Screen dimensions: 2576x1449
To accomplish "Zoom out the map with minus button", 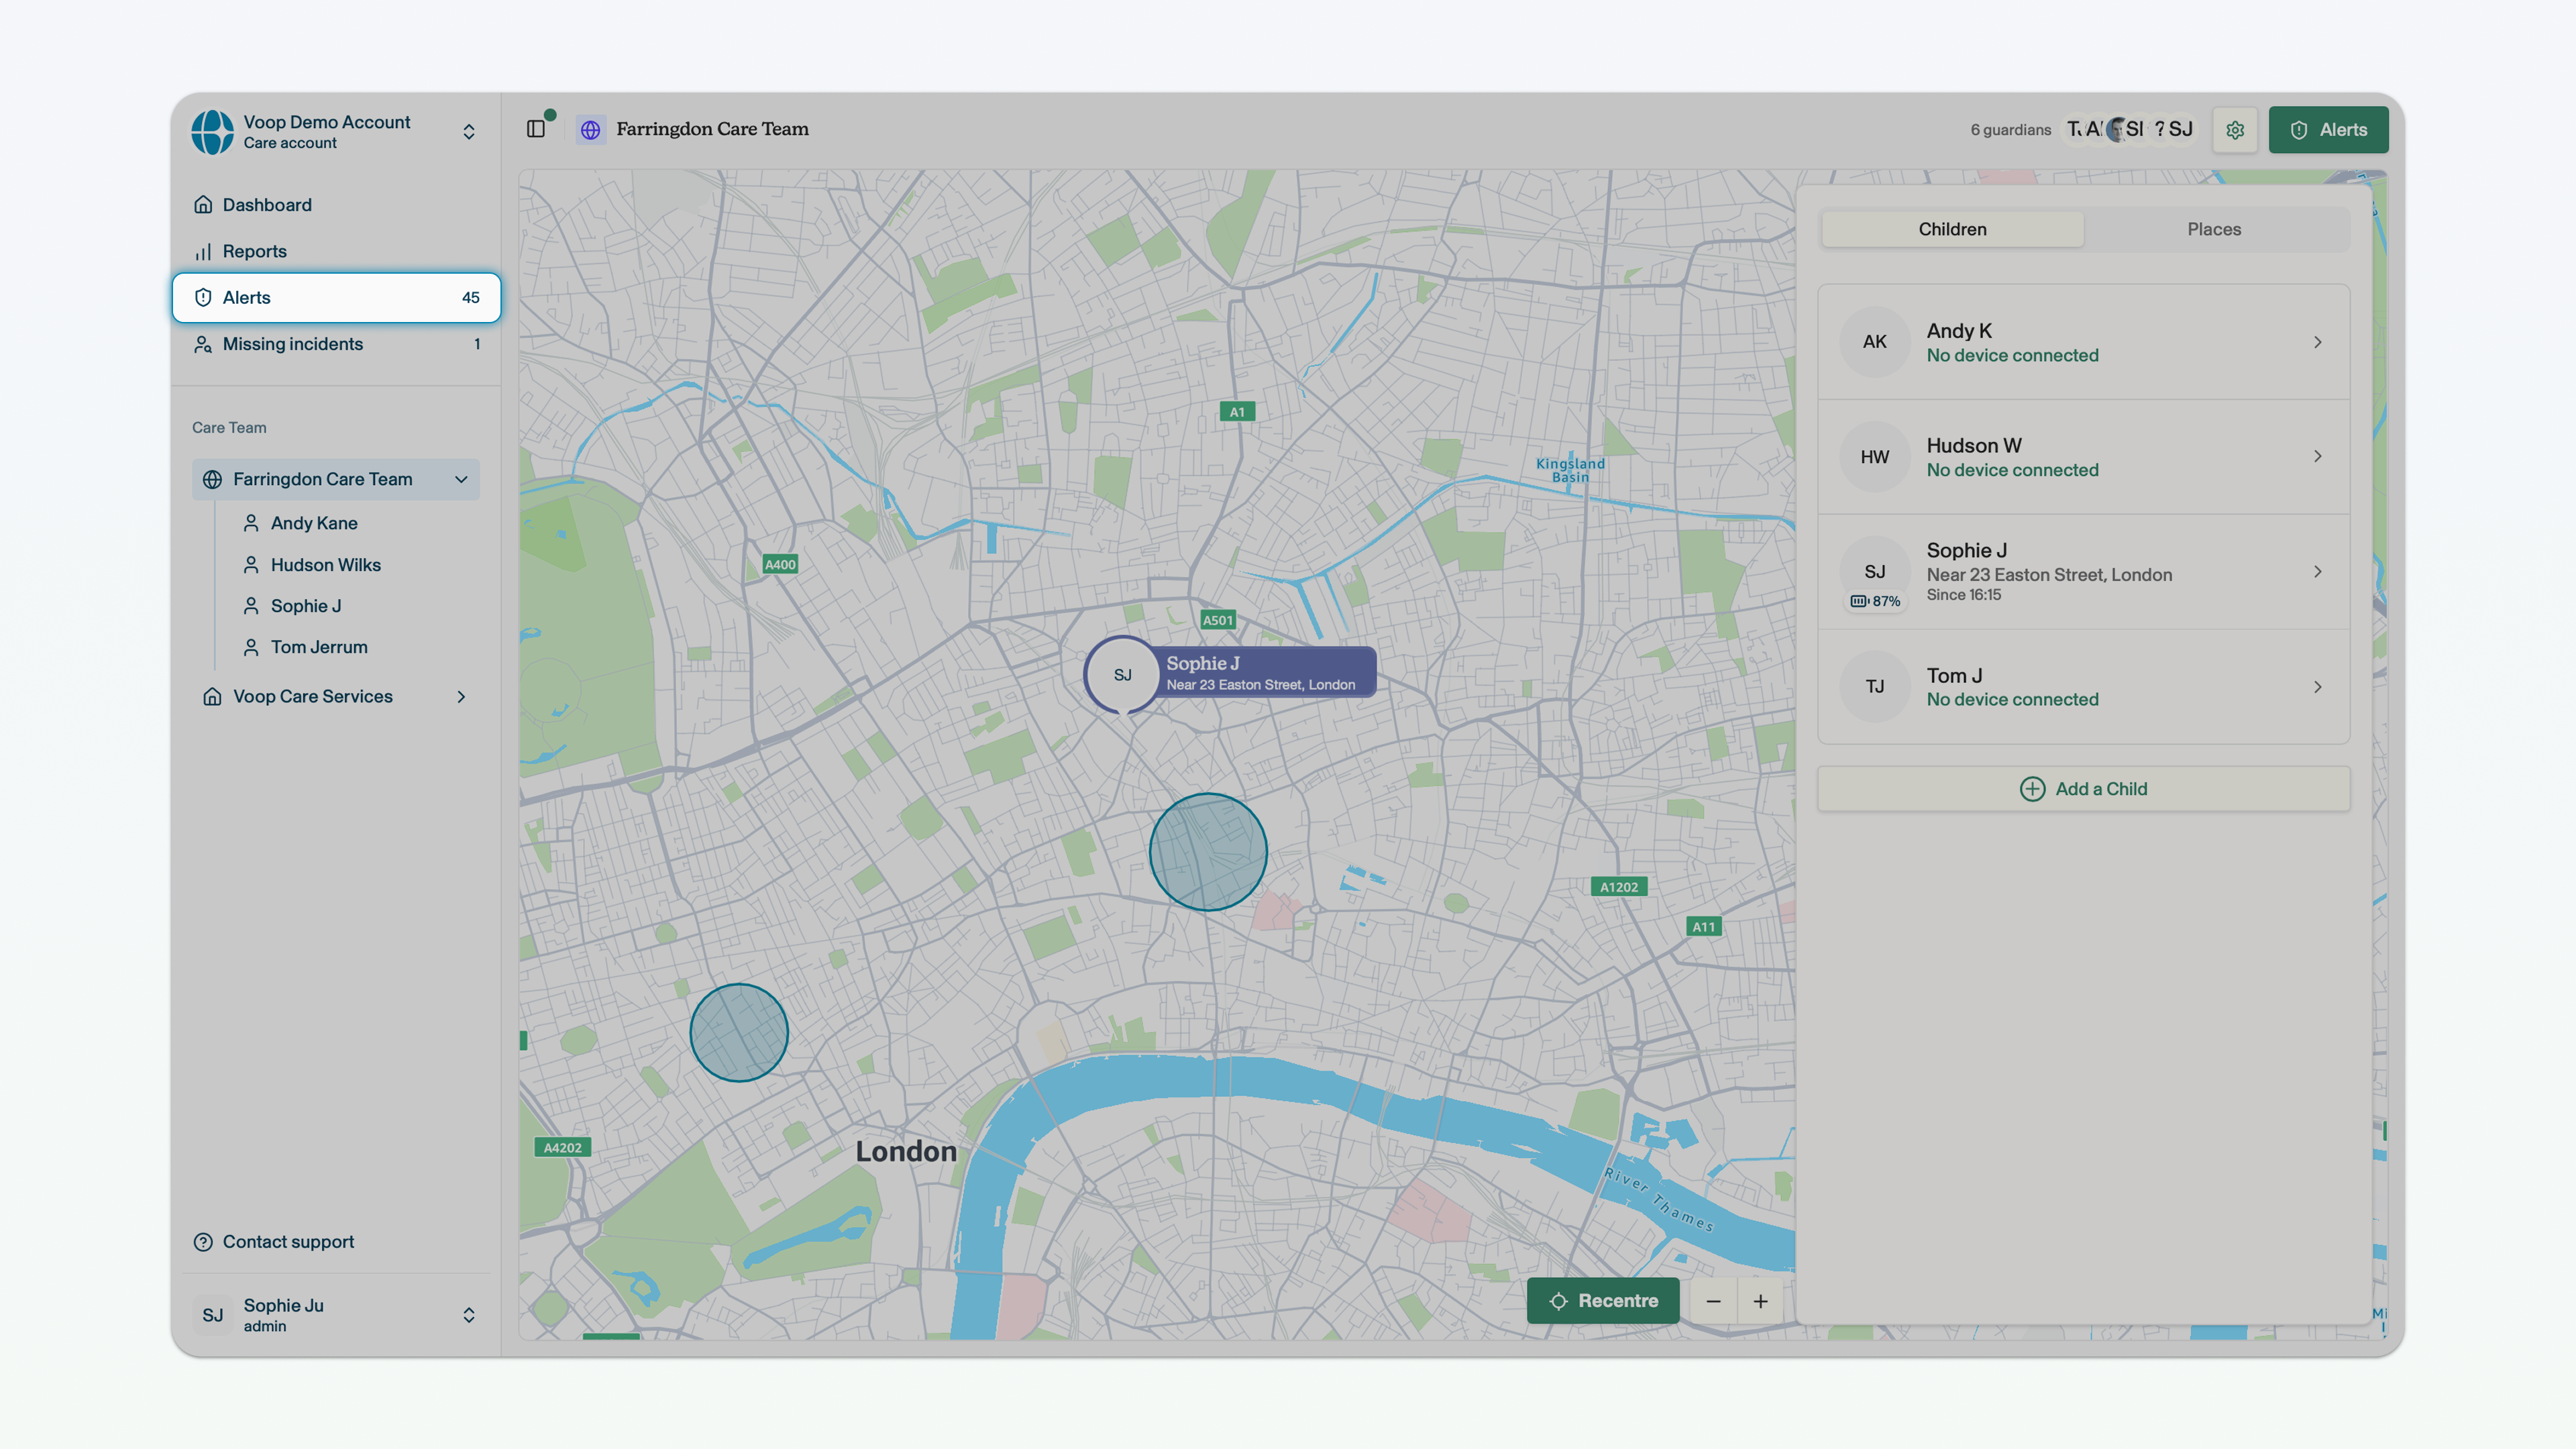I will (x=1714, y=1301).
